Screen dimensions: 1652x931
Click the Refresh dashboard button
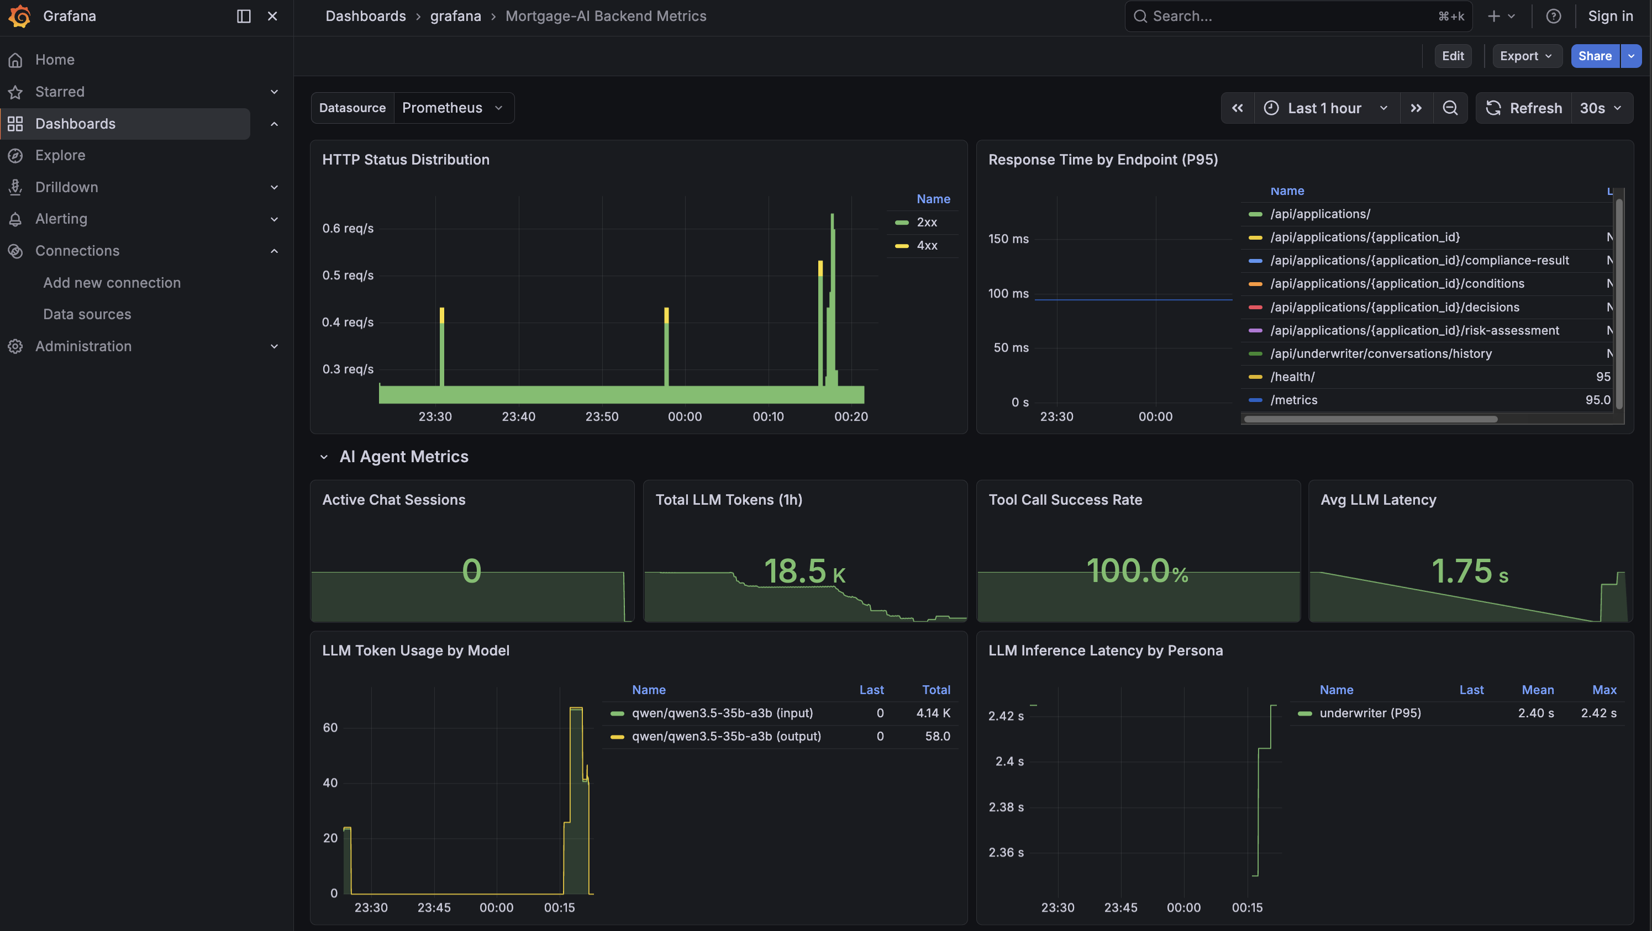1524,108
